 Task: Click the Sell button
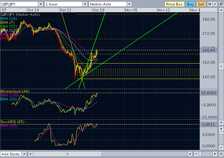click(201, 4)
